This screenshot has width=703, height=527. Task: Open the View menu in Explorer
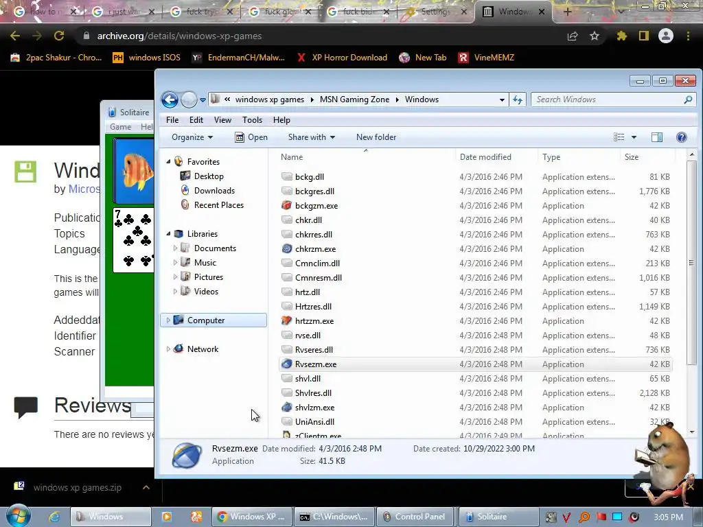(222, 120)
